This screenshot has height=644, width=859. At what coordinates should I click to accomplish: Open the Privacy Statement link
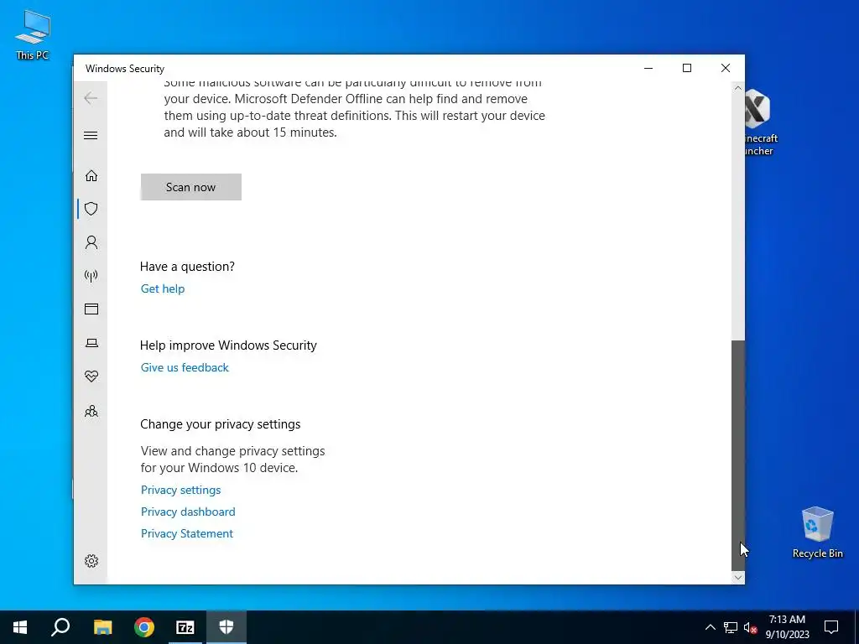(187, 533)
